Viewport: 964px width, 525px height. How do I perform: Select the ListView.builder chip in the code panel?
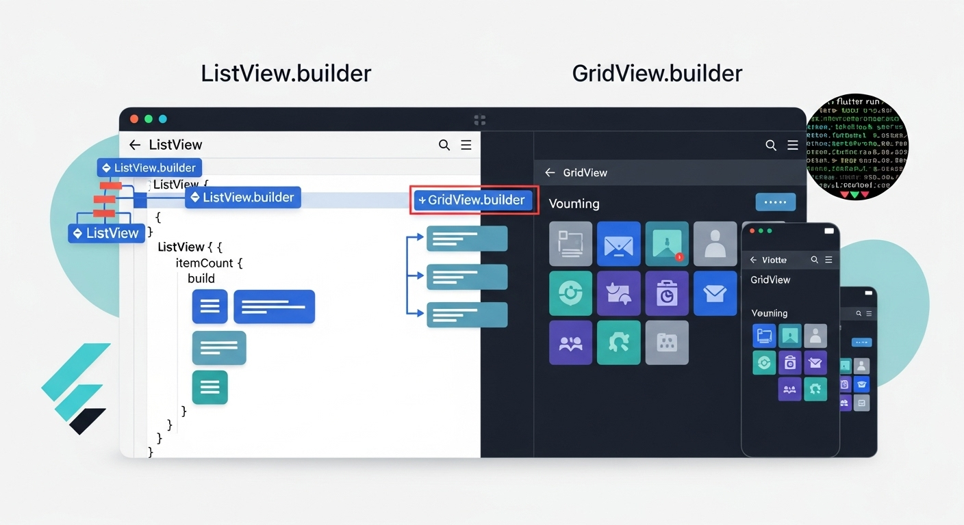point(242,197)
